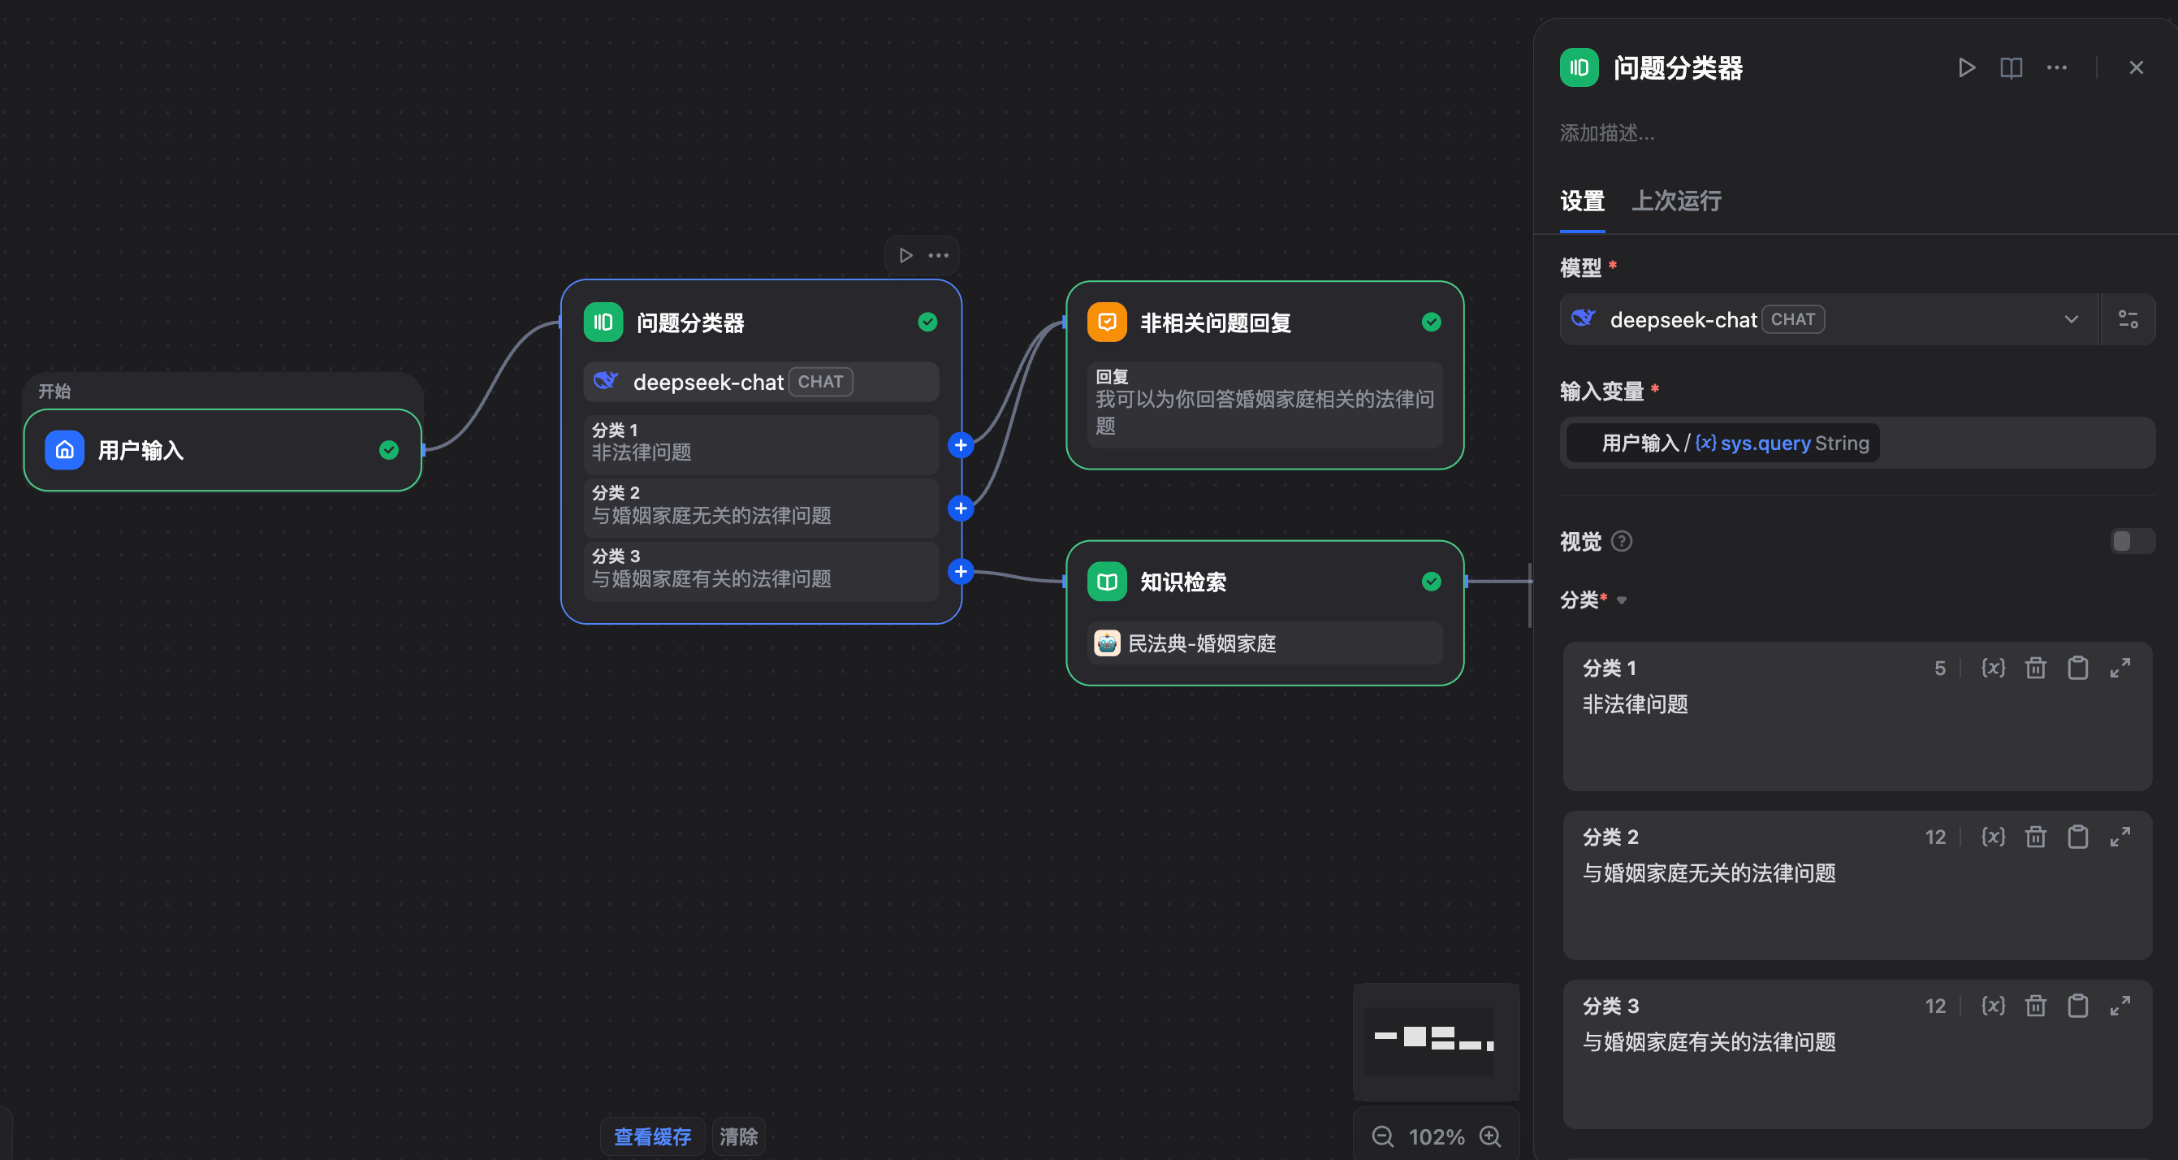
Task: Click the canvas minimap thumbnail
Action: tap(1435, 1040)
